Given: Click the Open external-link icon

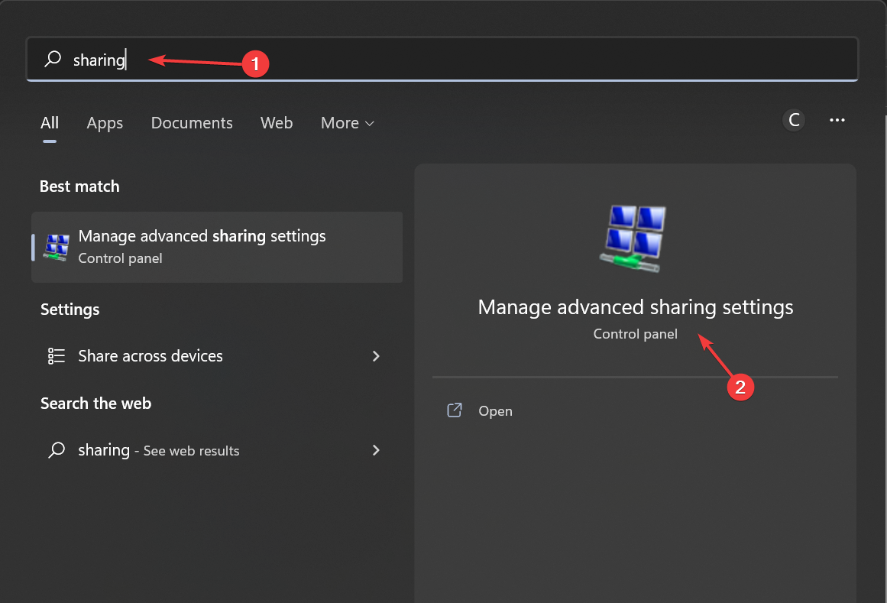Looking at the screenshot, I should (455, 411).
